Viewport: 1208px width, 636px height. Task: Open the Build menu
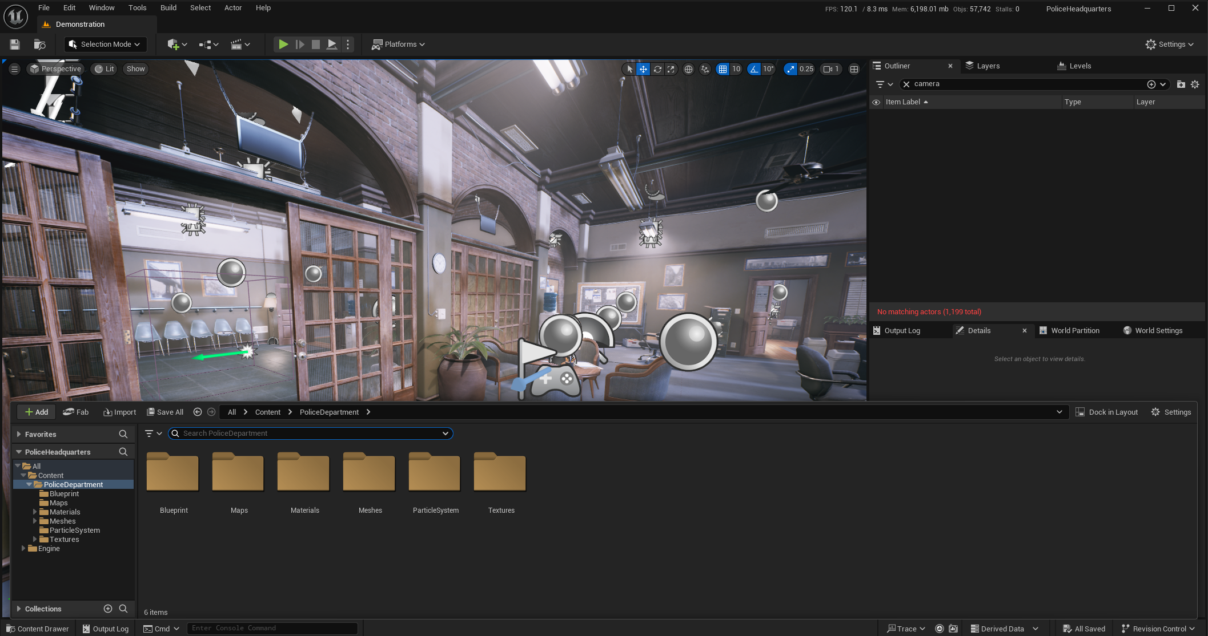pyautogui.click(x=168, y=8)
